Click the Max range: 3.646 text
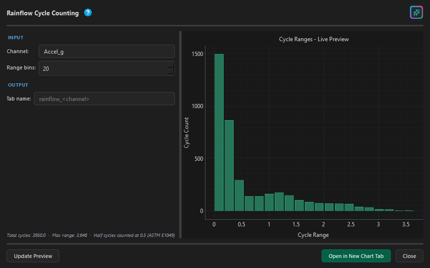This screenshot has height=268, width=430. pyautogui.click(x=70, y=235)
